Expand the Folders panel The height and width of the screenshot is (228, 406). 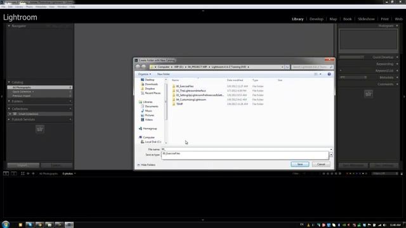pos(9,101)
